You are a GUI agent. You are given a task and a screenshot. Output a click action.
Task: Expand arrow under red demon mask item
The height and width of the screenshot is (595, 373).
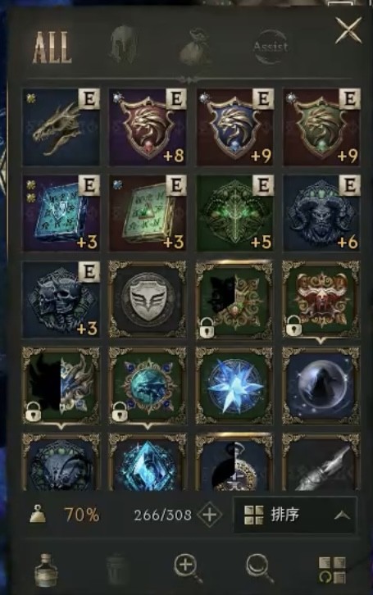(x=321, y=341)
